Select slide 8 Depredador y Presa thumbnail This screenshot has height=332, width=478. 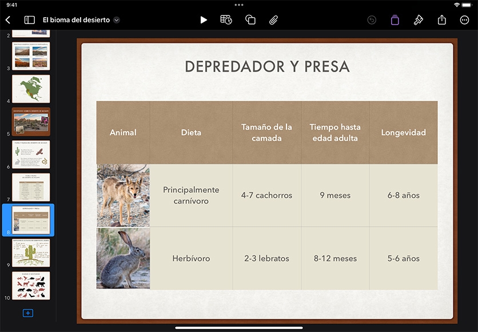(x=31, y=220)
